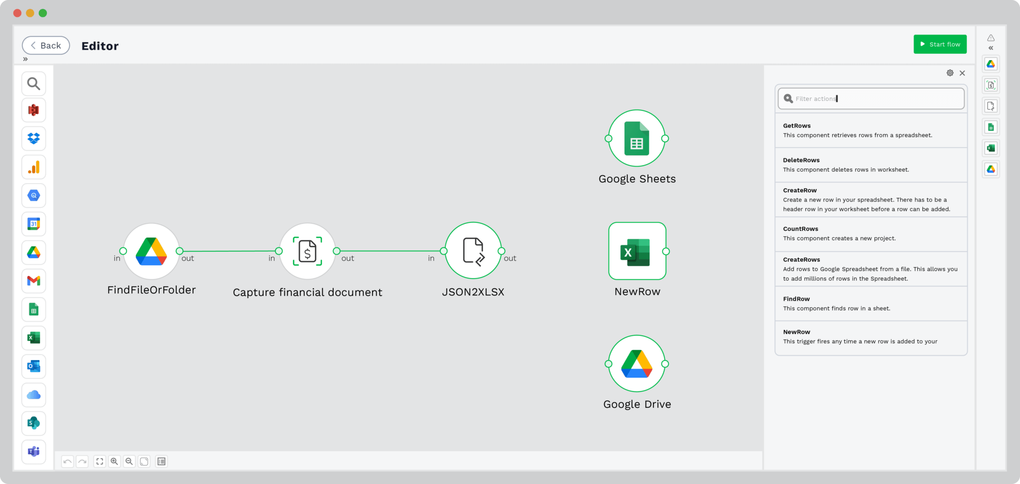Select the Google Calendar connector
1020x484 pixels.
[x=33, y=224]
